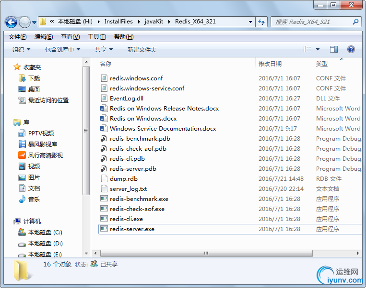Image resolution: width=366 pixels, height=288 pixels.
Task: Click the refresh button beside address bar
Action: tap(261, 22)
